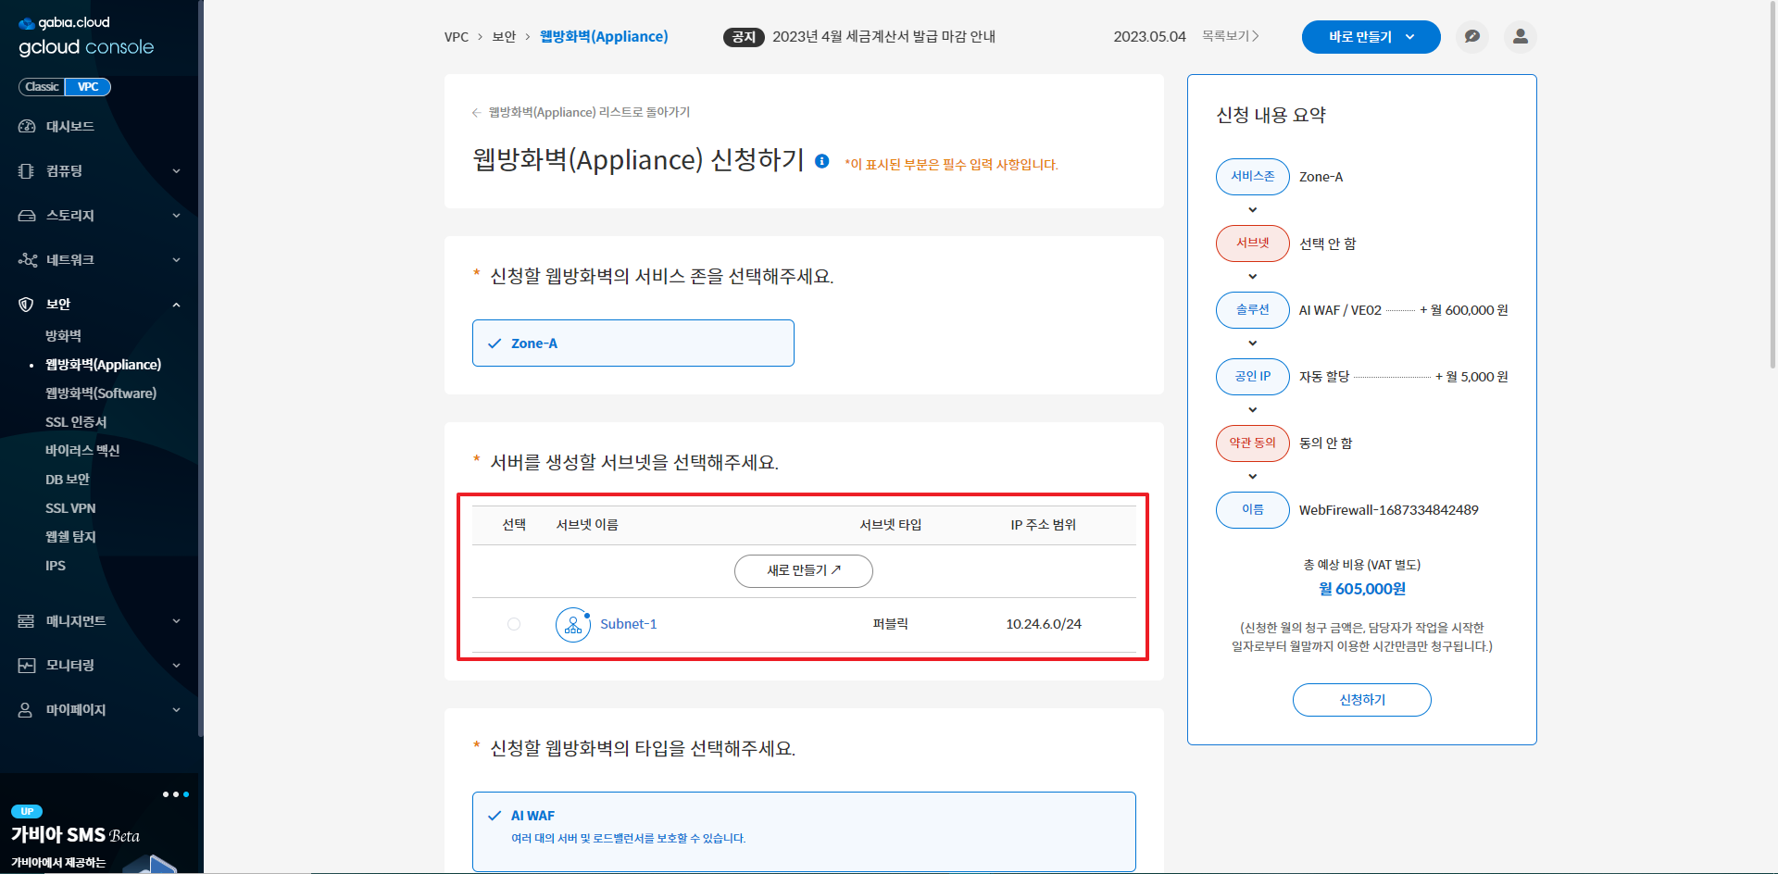Click the 서비스존 summary step badge
Screen dimensions: 1778x874
point(1252,176)
